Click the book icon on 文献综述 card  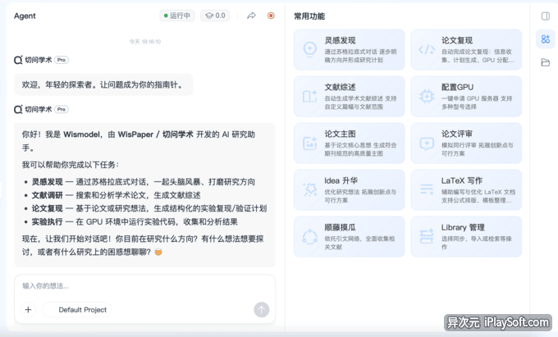309,96
